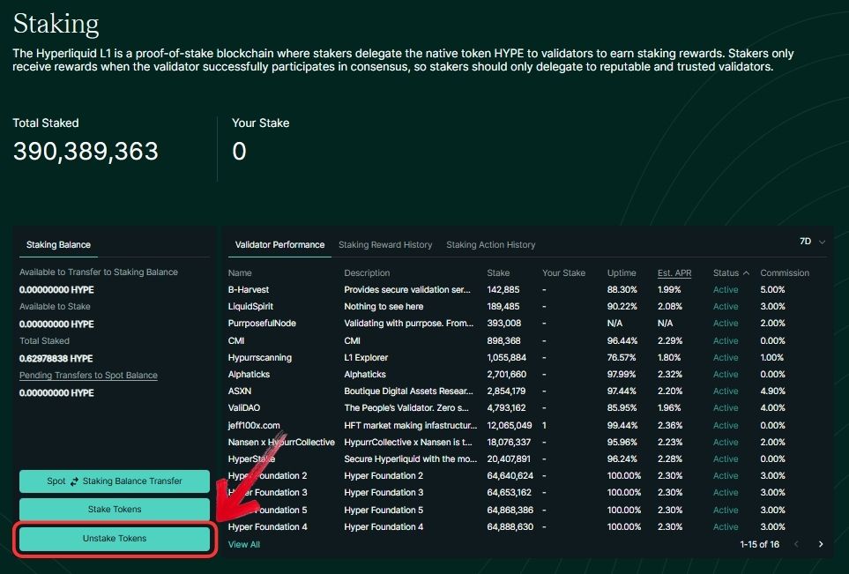Click the 1-15 of 16 pagination text
The image size is (849, 574).
(759, 544)
